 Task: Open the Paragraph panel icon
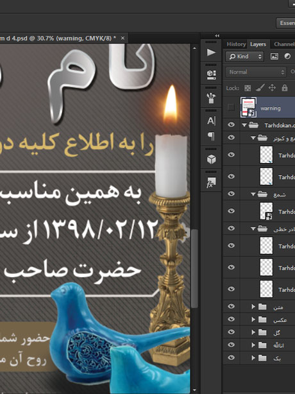point(211,137)
